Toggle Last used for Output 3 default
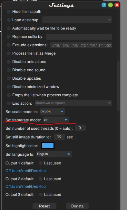 coord(41,195)
